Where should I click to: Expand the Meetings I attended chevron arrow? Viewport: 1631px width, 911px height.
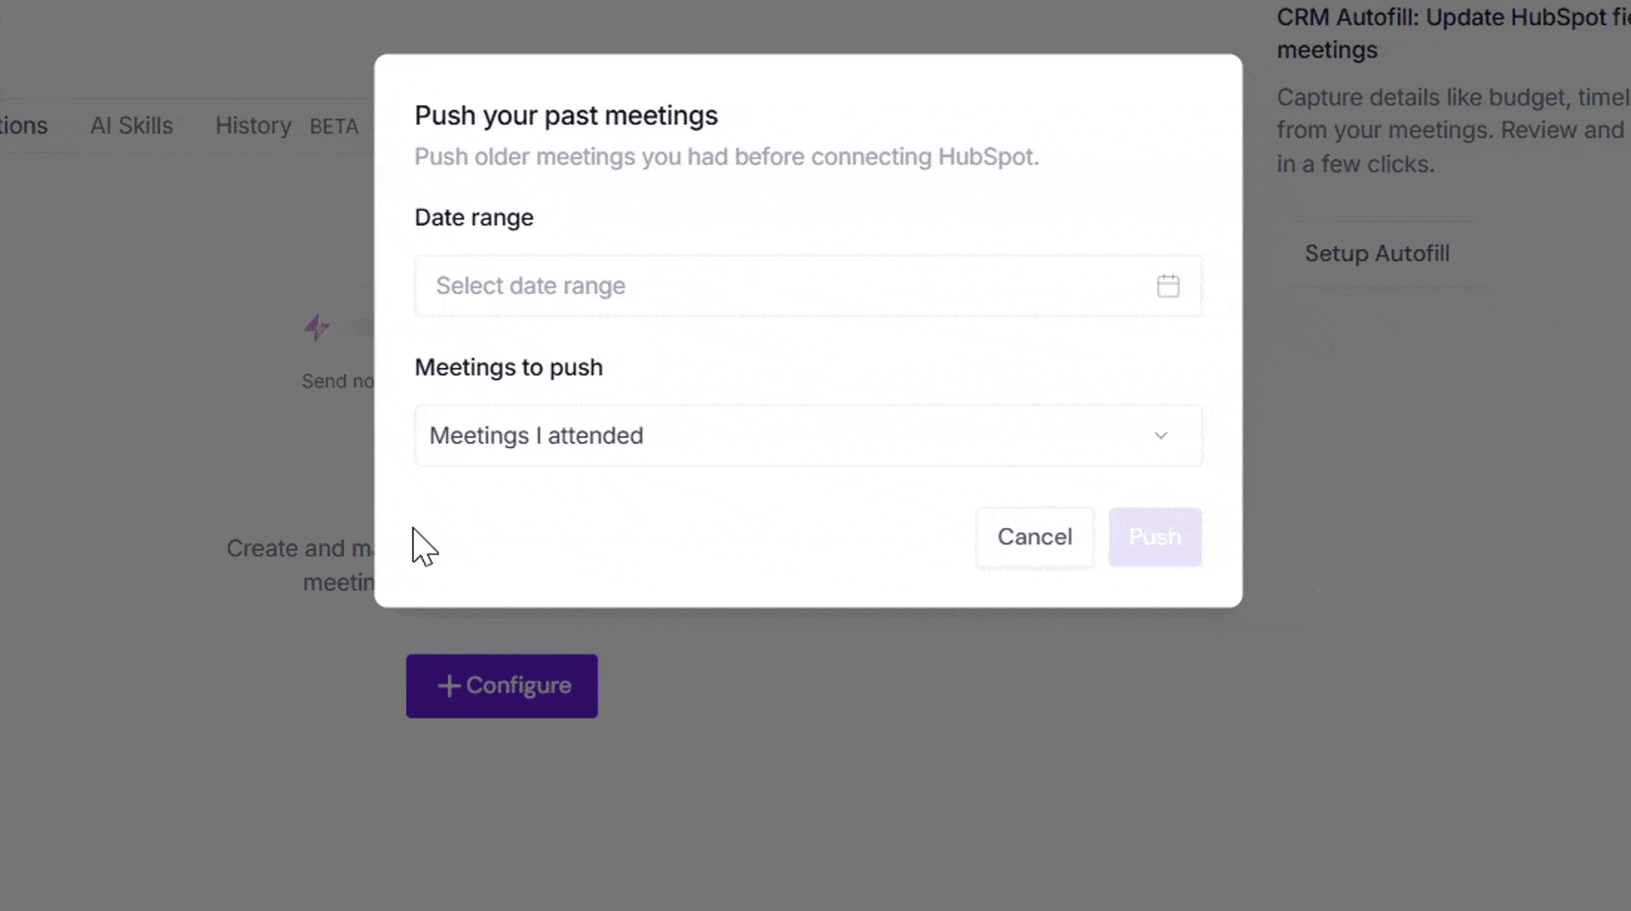(1160, 435)
